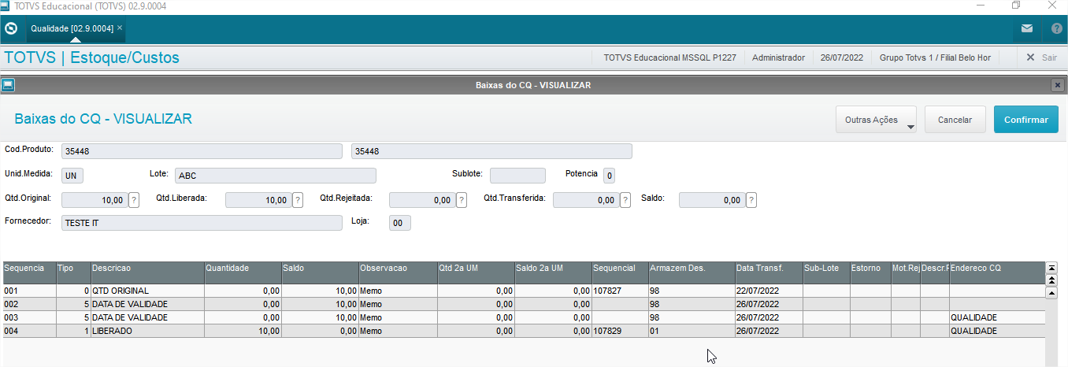
Task: Click the Sequencial column header
Action: 620,272
